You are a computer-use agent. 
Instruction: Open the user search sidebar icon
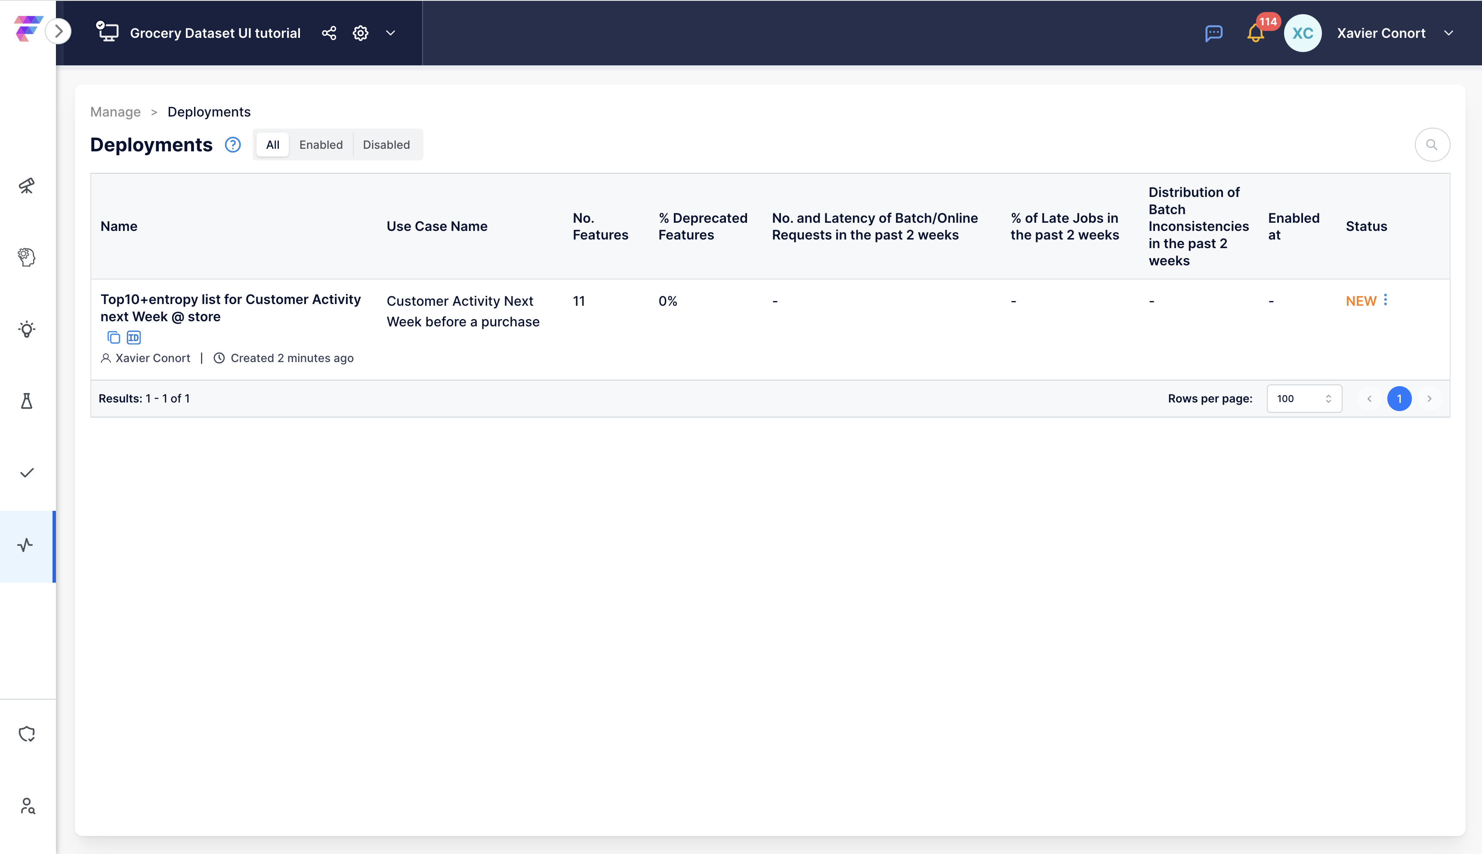(27, 806)
